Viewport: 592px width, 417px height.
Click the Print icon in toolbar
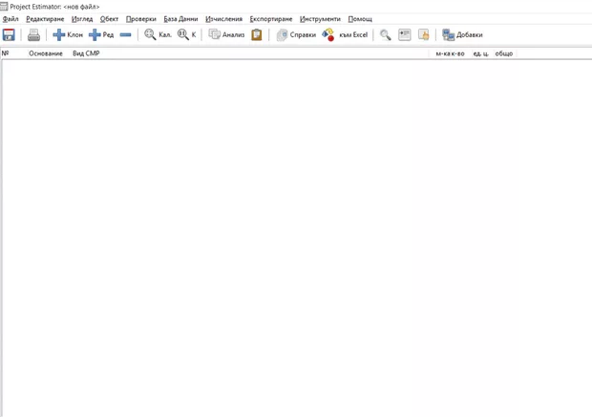[x=33, y=34]
